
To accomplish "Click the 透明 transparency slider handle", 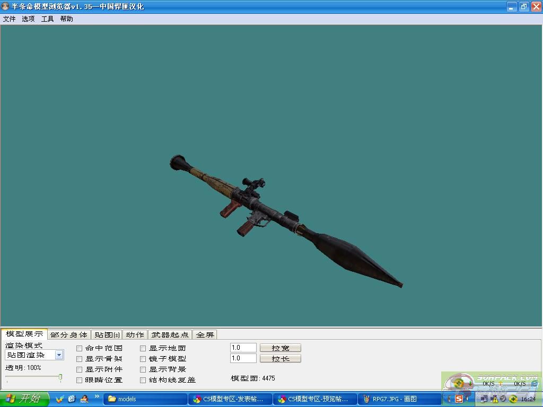I will pyautogui.click(x=60, y=377).
